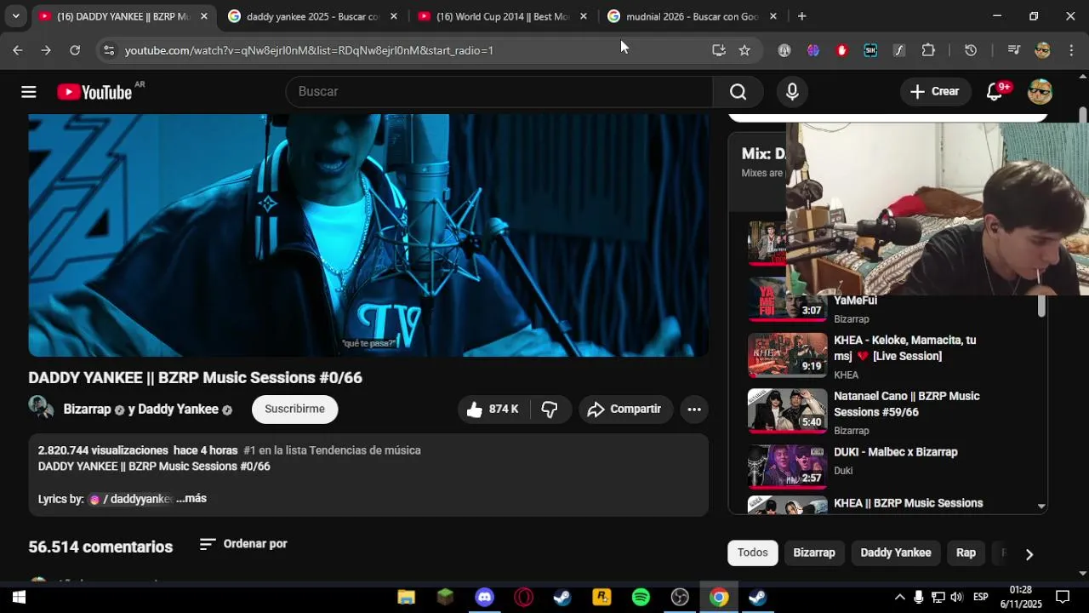Start voice search with microphone icon
The height and width of the screenshot is (613, 1089).
pos(792,92)
